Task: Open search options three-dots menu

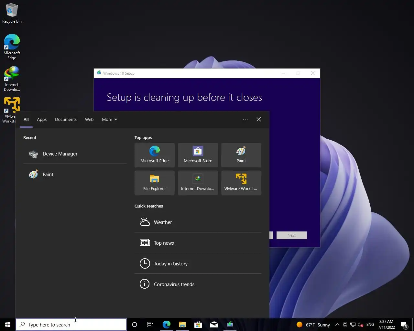Action: pyautogui.click(x=245, y=119)
